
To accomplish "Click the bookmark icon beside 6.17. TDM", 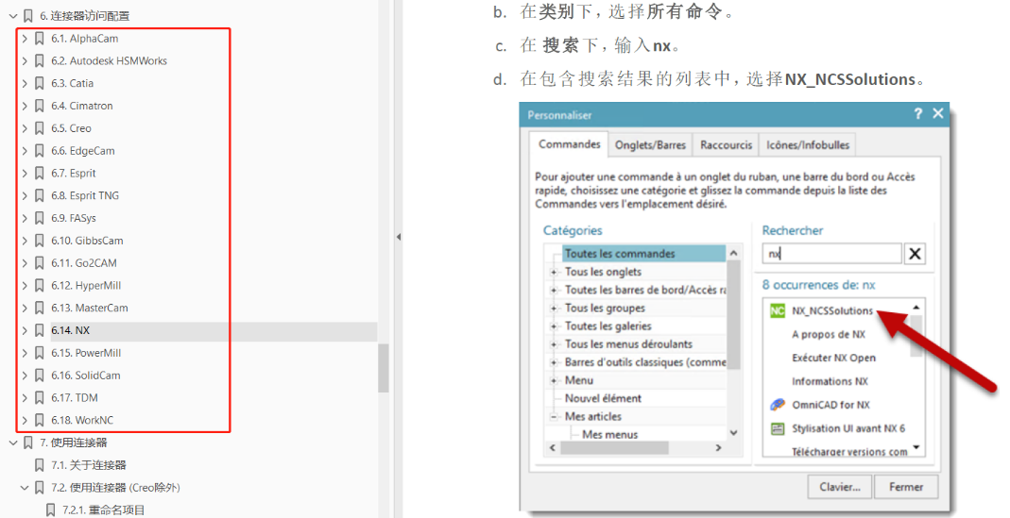I will (40, 397).
